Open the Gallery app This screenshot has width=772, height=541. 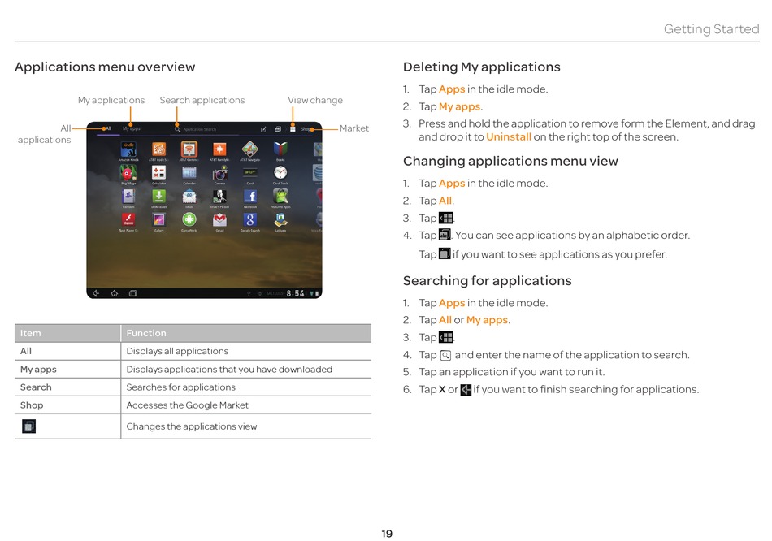coord(159,220)
